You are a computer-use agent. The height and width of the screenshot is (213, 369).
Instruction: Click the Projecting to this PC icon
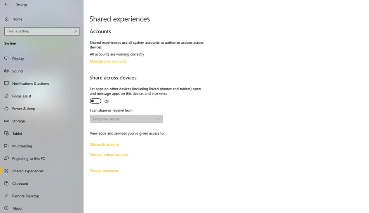[6, 158]
